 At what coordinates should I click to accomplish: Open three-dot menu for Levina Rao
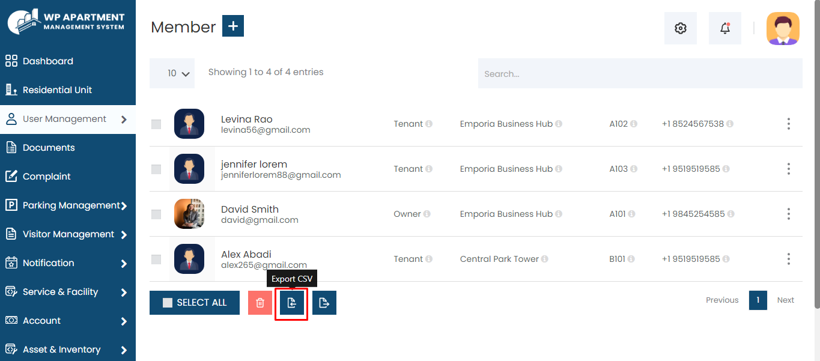tap(788, 124)
